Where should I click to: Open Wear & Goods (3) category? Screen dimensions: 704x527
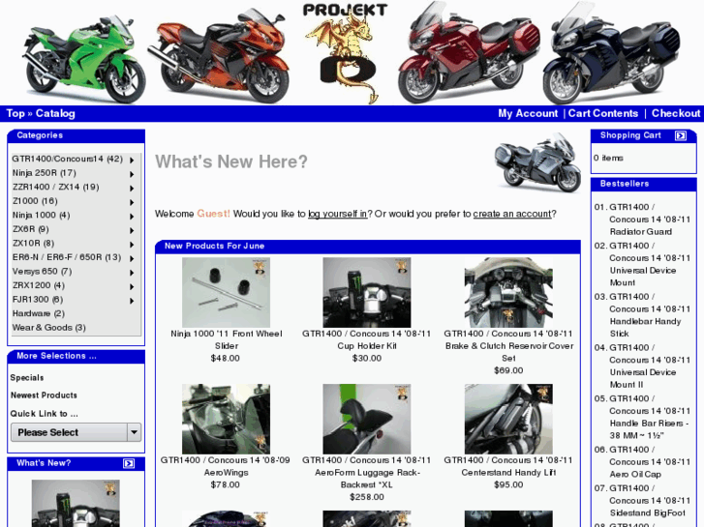tap(49, 328)
